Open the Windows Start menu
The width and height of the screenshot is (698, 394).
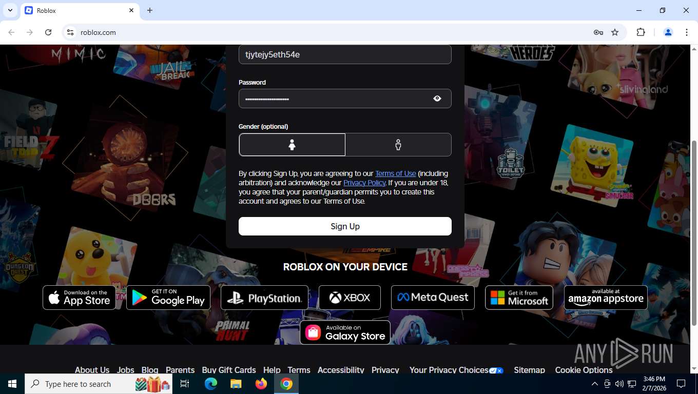pyautogui.click(x=12, y=384)
